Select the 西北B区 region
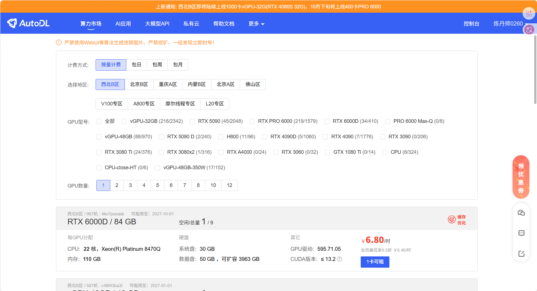This screenshot has width=537, height=291. (x=110, y=84)
